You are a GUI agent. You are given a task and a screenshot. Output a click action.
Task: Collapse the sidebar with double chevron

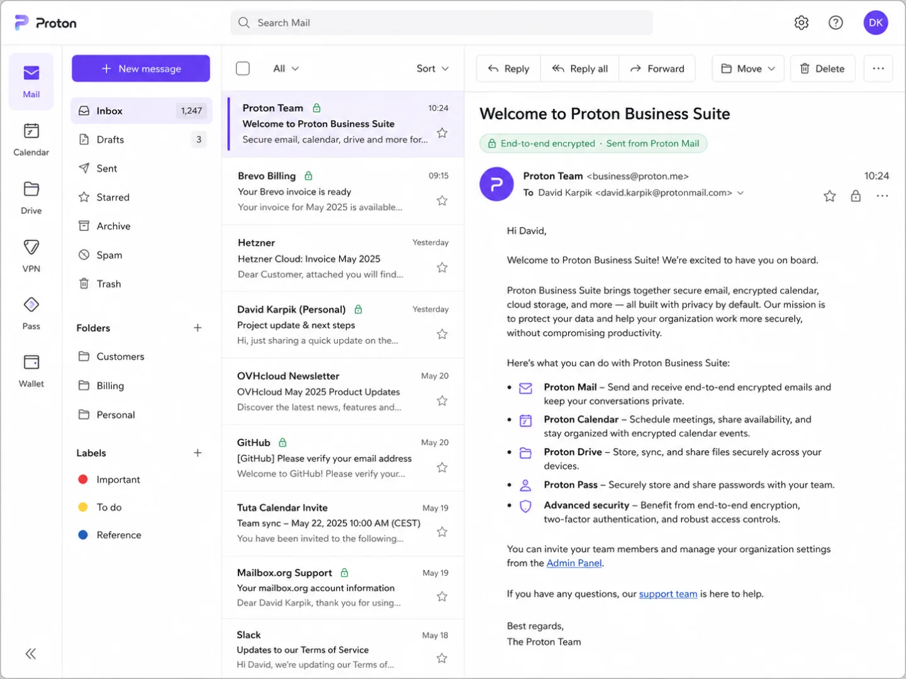(30, 654)
